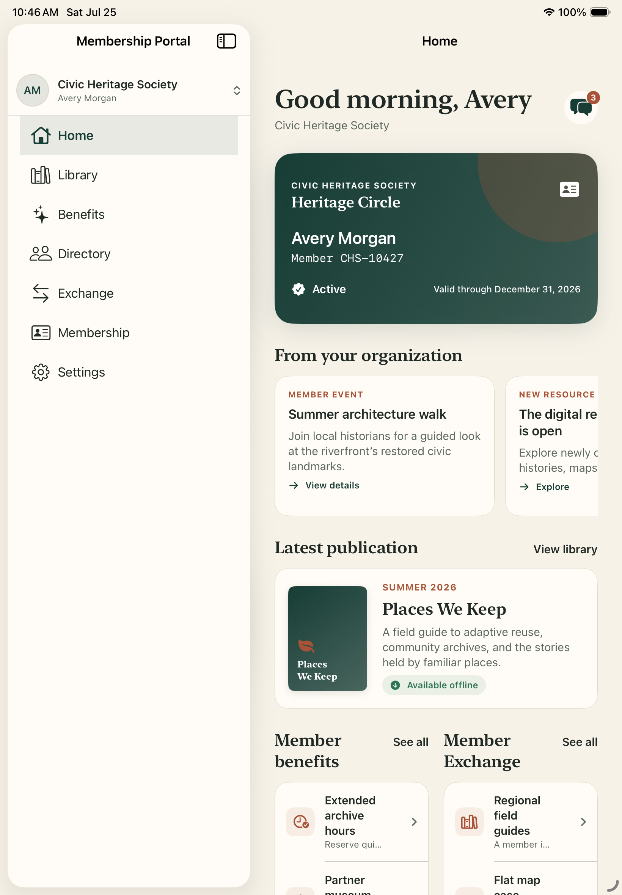Open Library from the sidebar
Screen dimensions: 622x895
[129, 175]
